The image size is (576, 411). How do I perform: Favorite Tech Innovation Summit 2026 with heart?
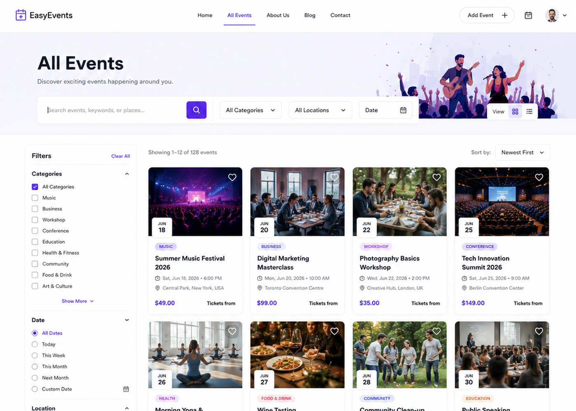539,177
